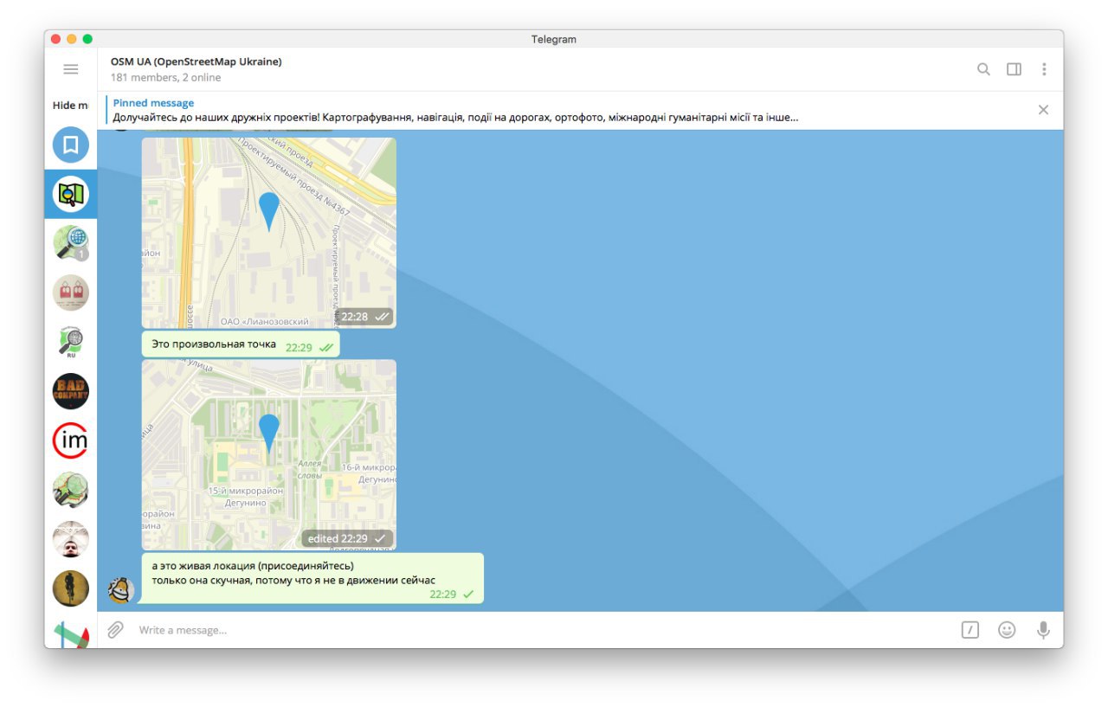Select the OSM UA map chat avatar
Image resolution: width=1108 pixels, height=707 pixels.
(71, 194)
